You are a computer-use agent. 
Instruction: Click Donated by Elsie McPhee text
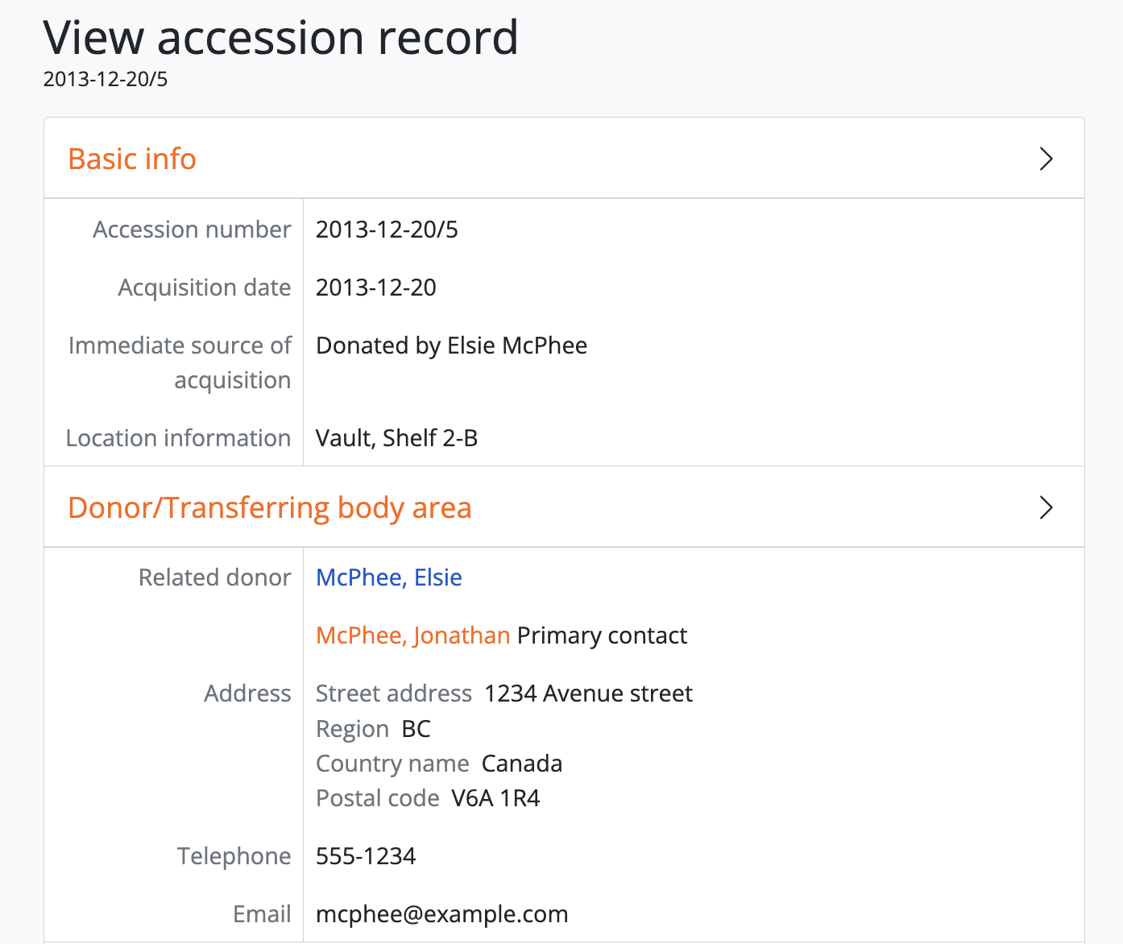(x=451, y=346)
